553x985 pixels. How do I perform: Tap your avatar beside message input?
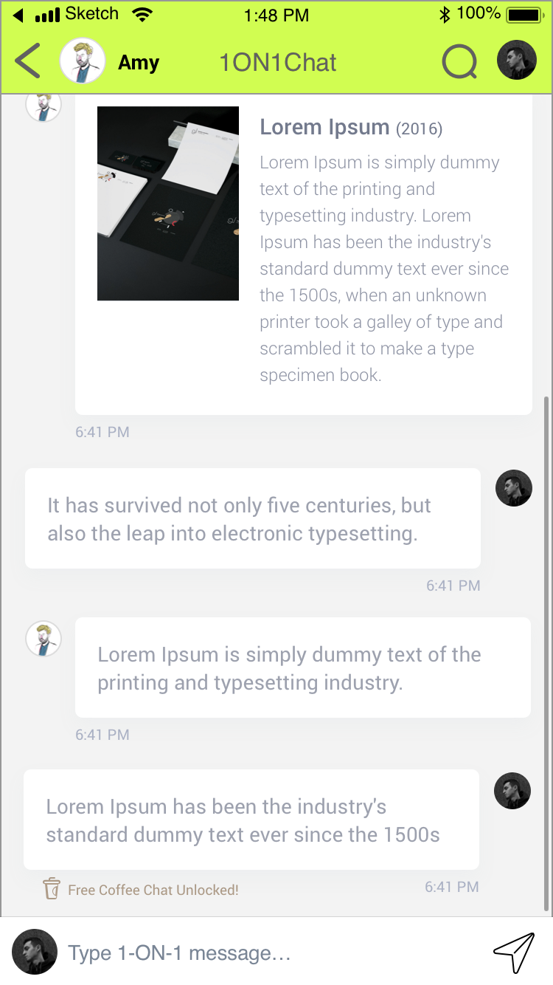tap(35, 952)
